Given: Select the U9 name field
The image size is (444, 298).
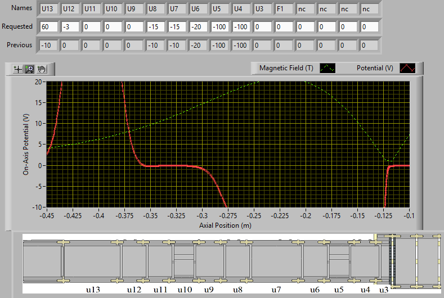Looking at the screenshot, I should [x=134, y=9].
